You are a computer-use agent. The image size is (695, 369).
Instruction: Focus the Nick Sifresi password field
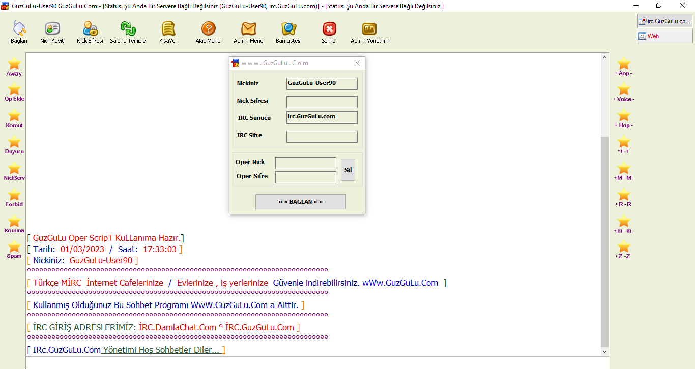coord(322,102)
